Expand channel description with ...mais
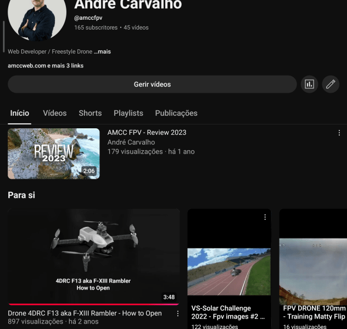Image resolution: width=347 pixels, height=329 pixels. [102, 52]
